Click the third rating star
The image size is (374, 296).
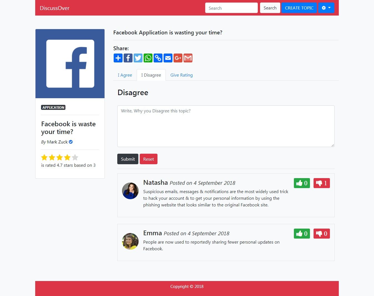60,158
